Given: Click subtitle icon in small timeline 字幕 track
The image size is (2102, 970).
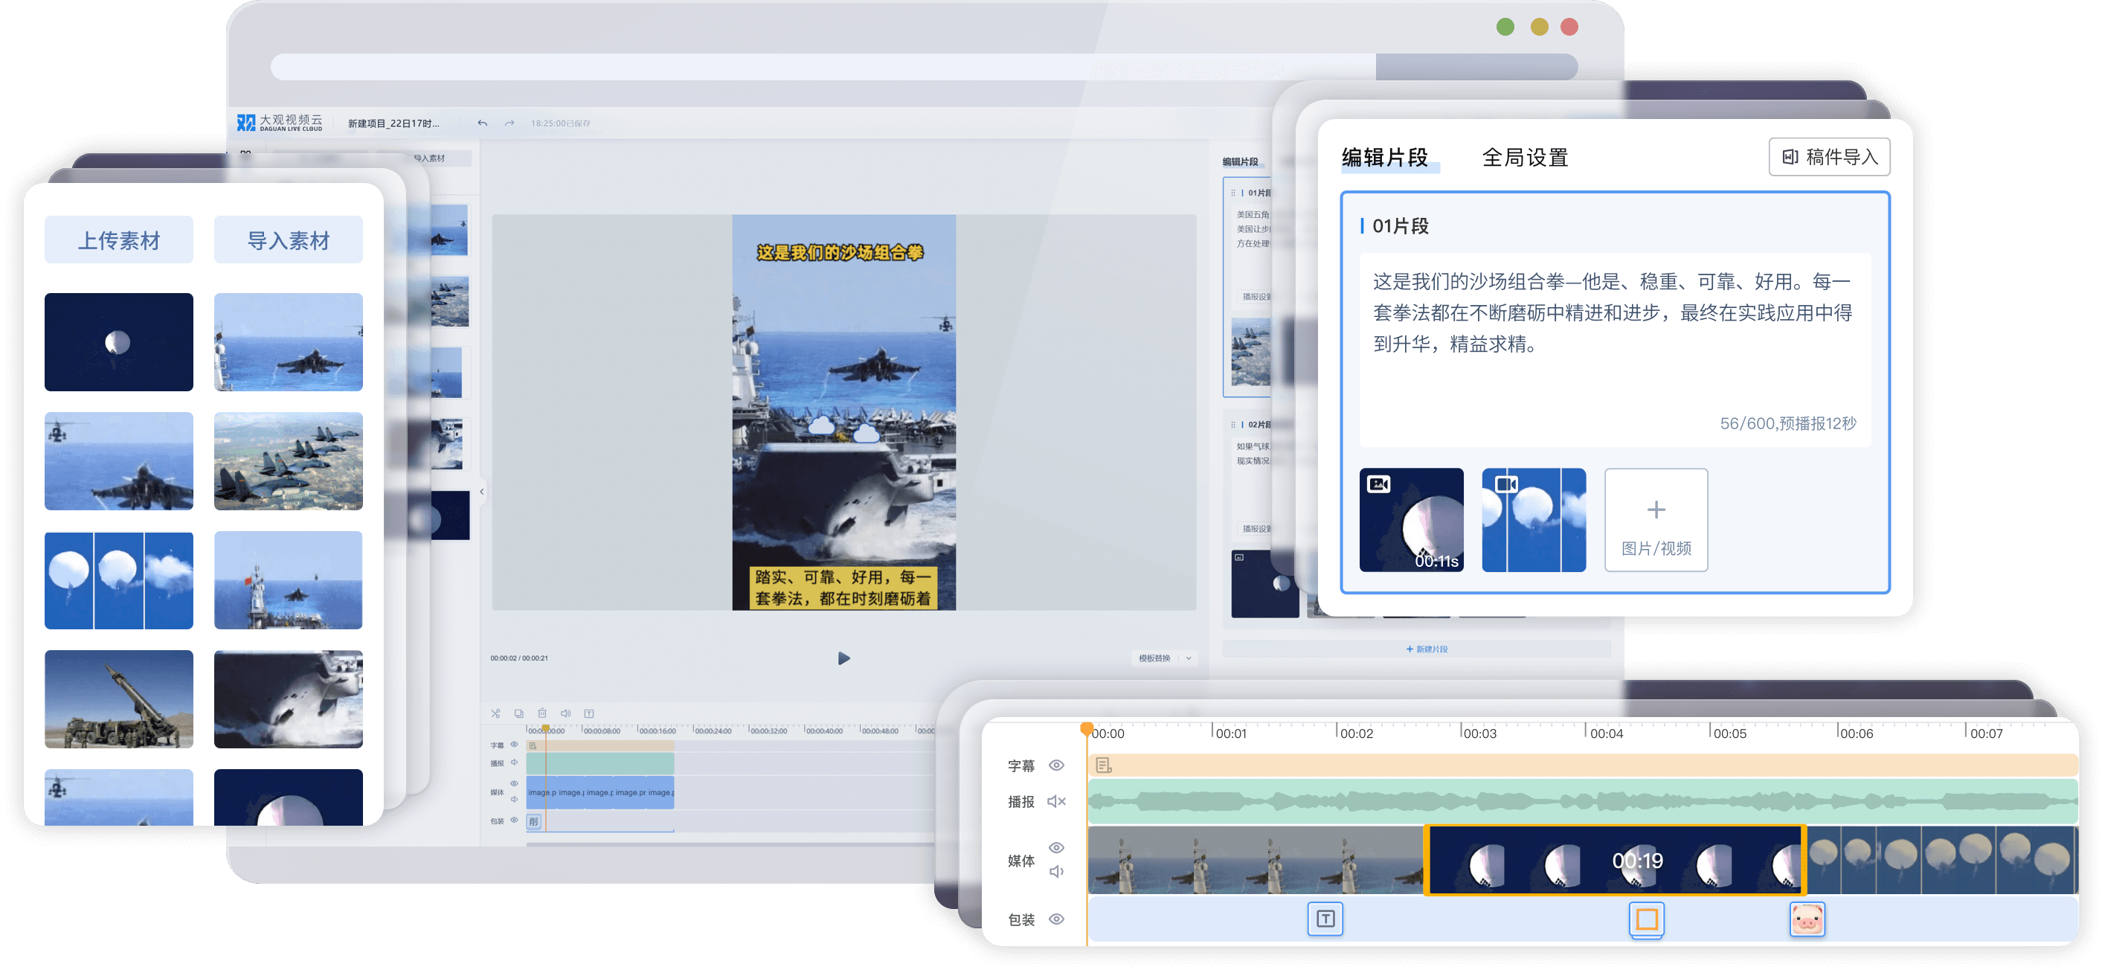Looking at the screenshot, I should [533, 745].
